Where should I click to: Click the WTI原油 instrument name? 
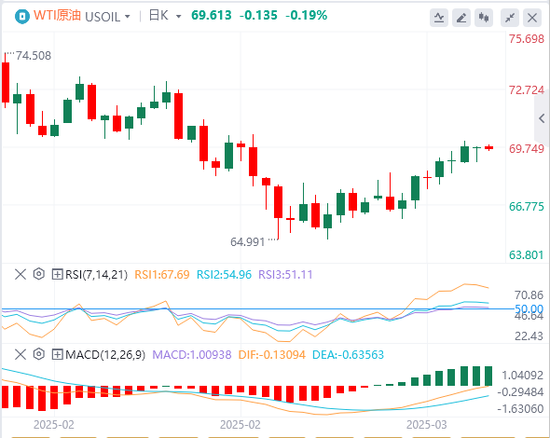click(x=57, y=16)
